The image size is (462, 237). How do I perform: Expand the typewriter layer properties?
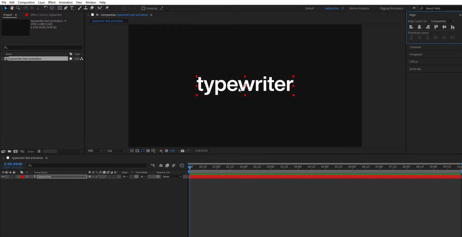point(19,177)
